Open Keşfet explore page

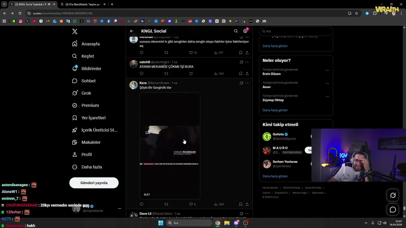click(83, 56)
